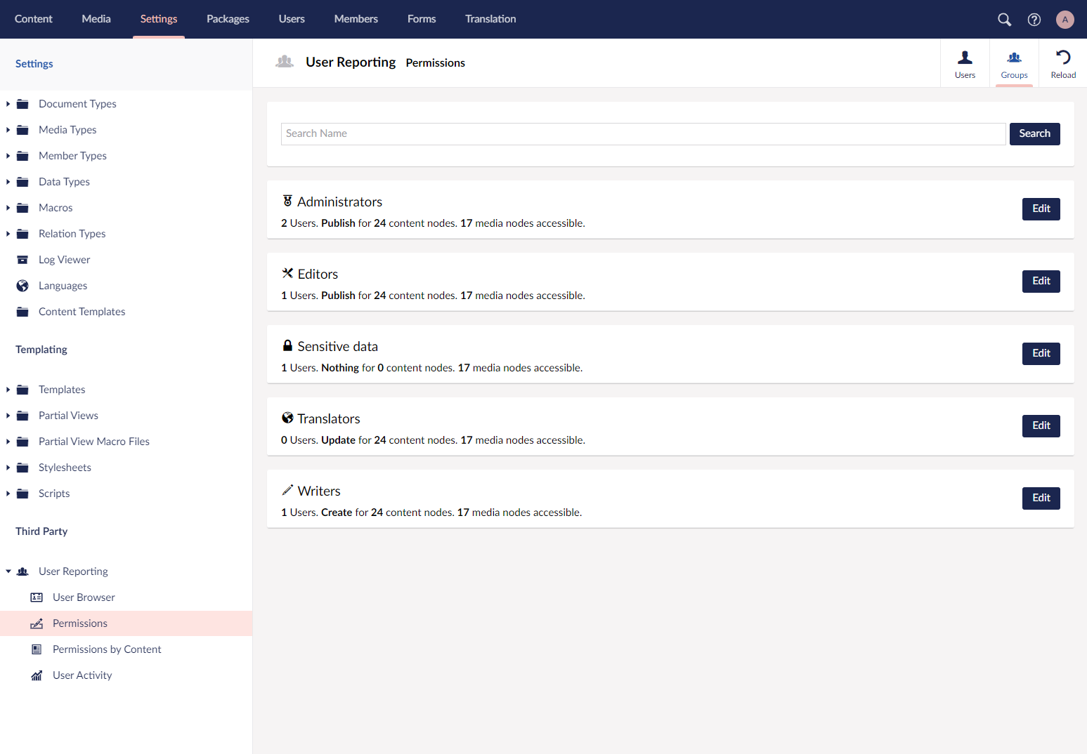1087x754 pixels.
Task: Click the User Reporting group icon in tree
Action: point(22,571)
